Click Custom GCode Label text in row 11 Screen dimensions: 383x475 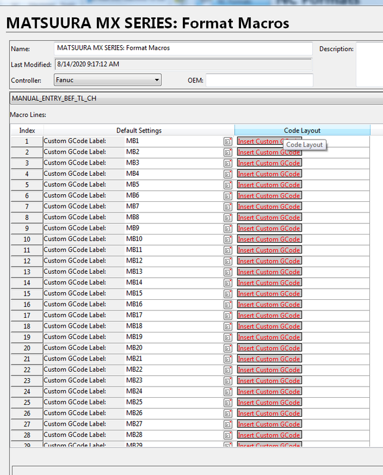click(x=75, y=250)
